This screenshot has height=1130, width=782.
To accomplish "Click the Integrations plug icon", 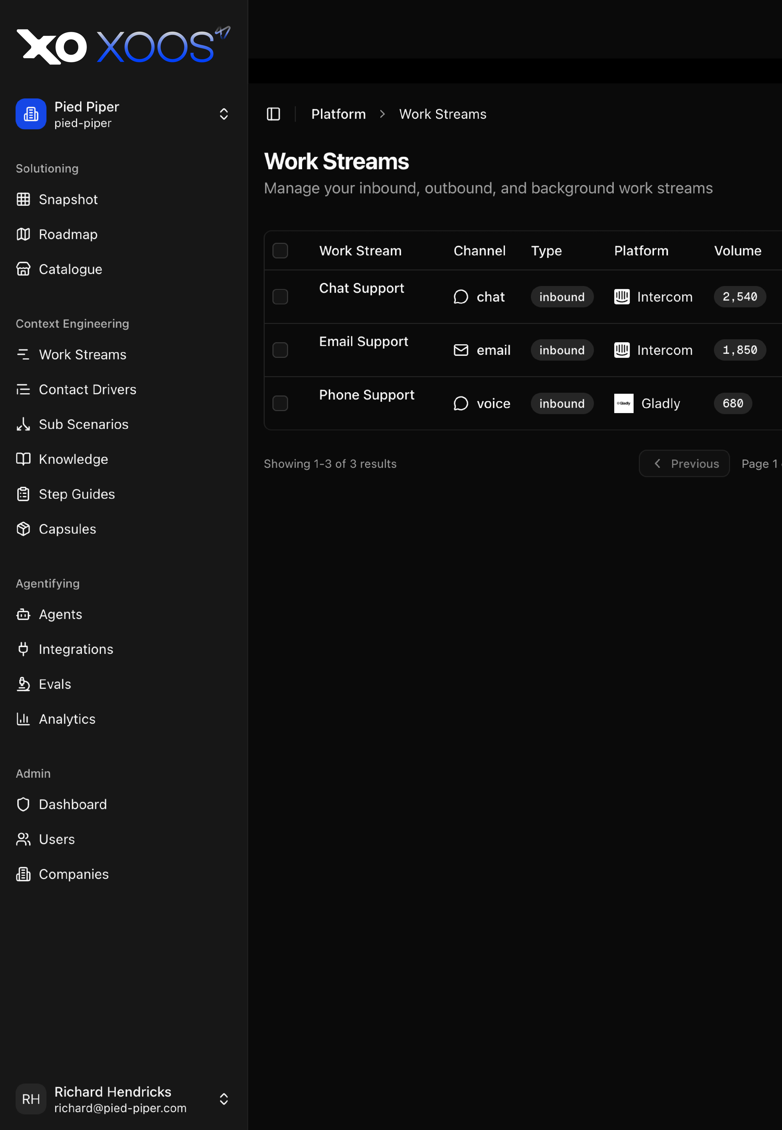I will coord(23,649).
